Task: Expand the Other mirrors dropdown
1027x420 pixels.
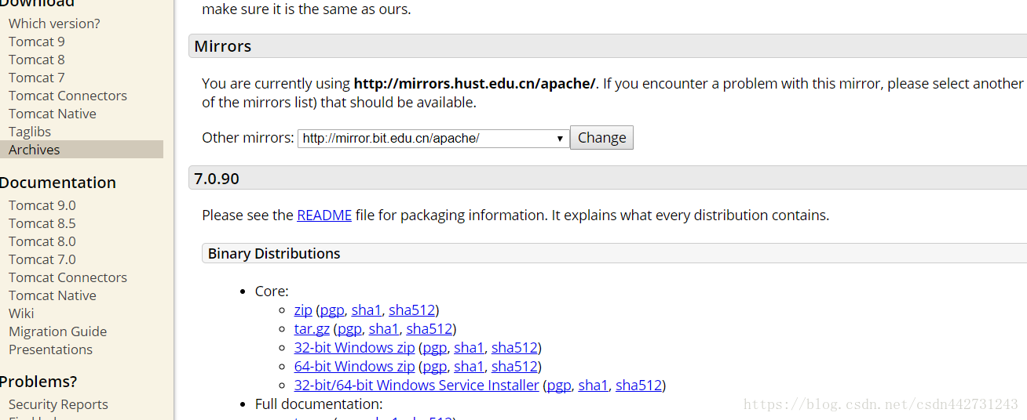Action: click(x=433, y=138)
